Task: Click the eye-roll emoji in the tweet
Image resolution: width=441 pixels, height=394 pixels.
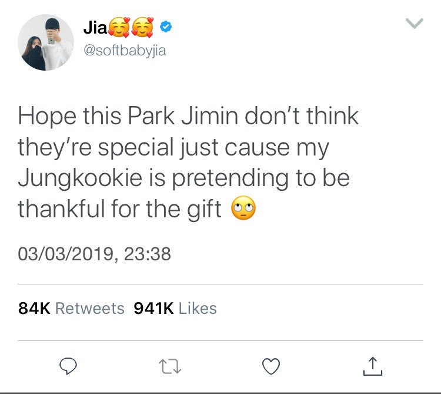Action: pos(243,208)
